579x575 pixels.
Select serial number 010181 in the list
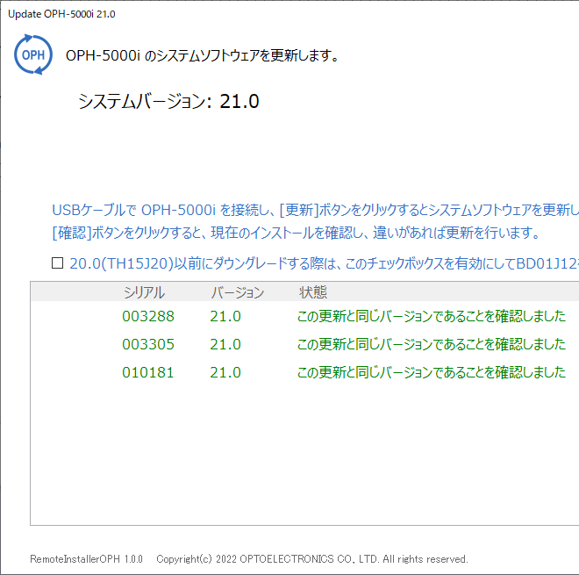pos(148,372)
